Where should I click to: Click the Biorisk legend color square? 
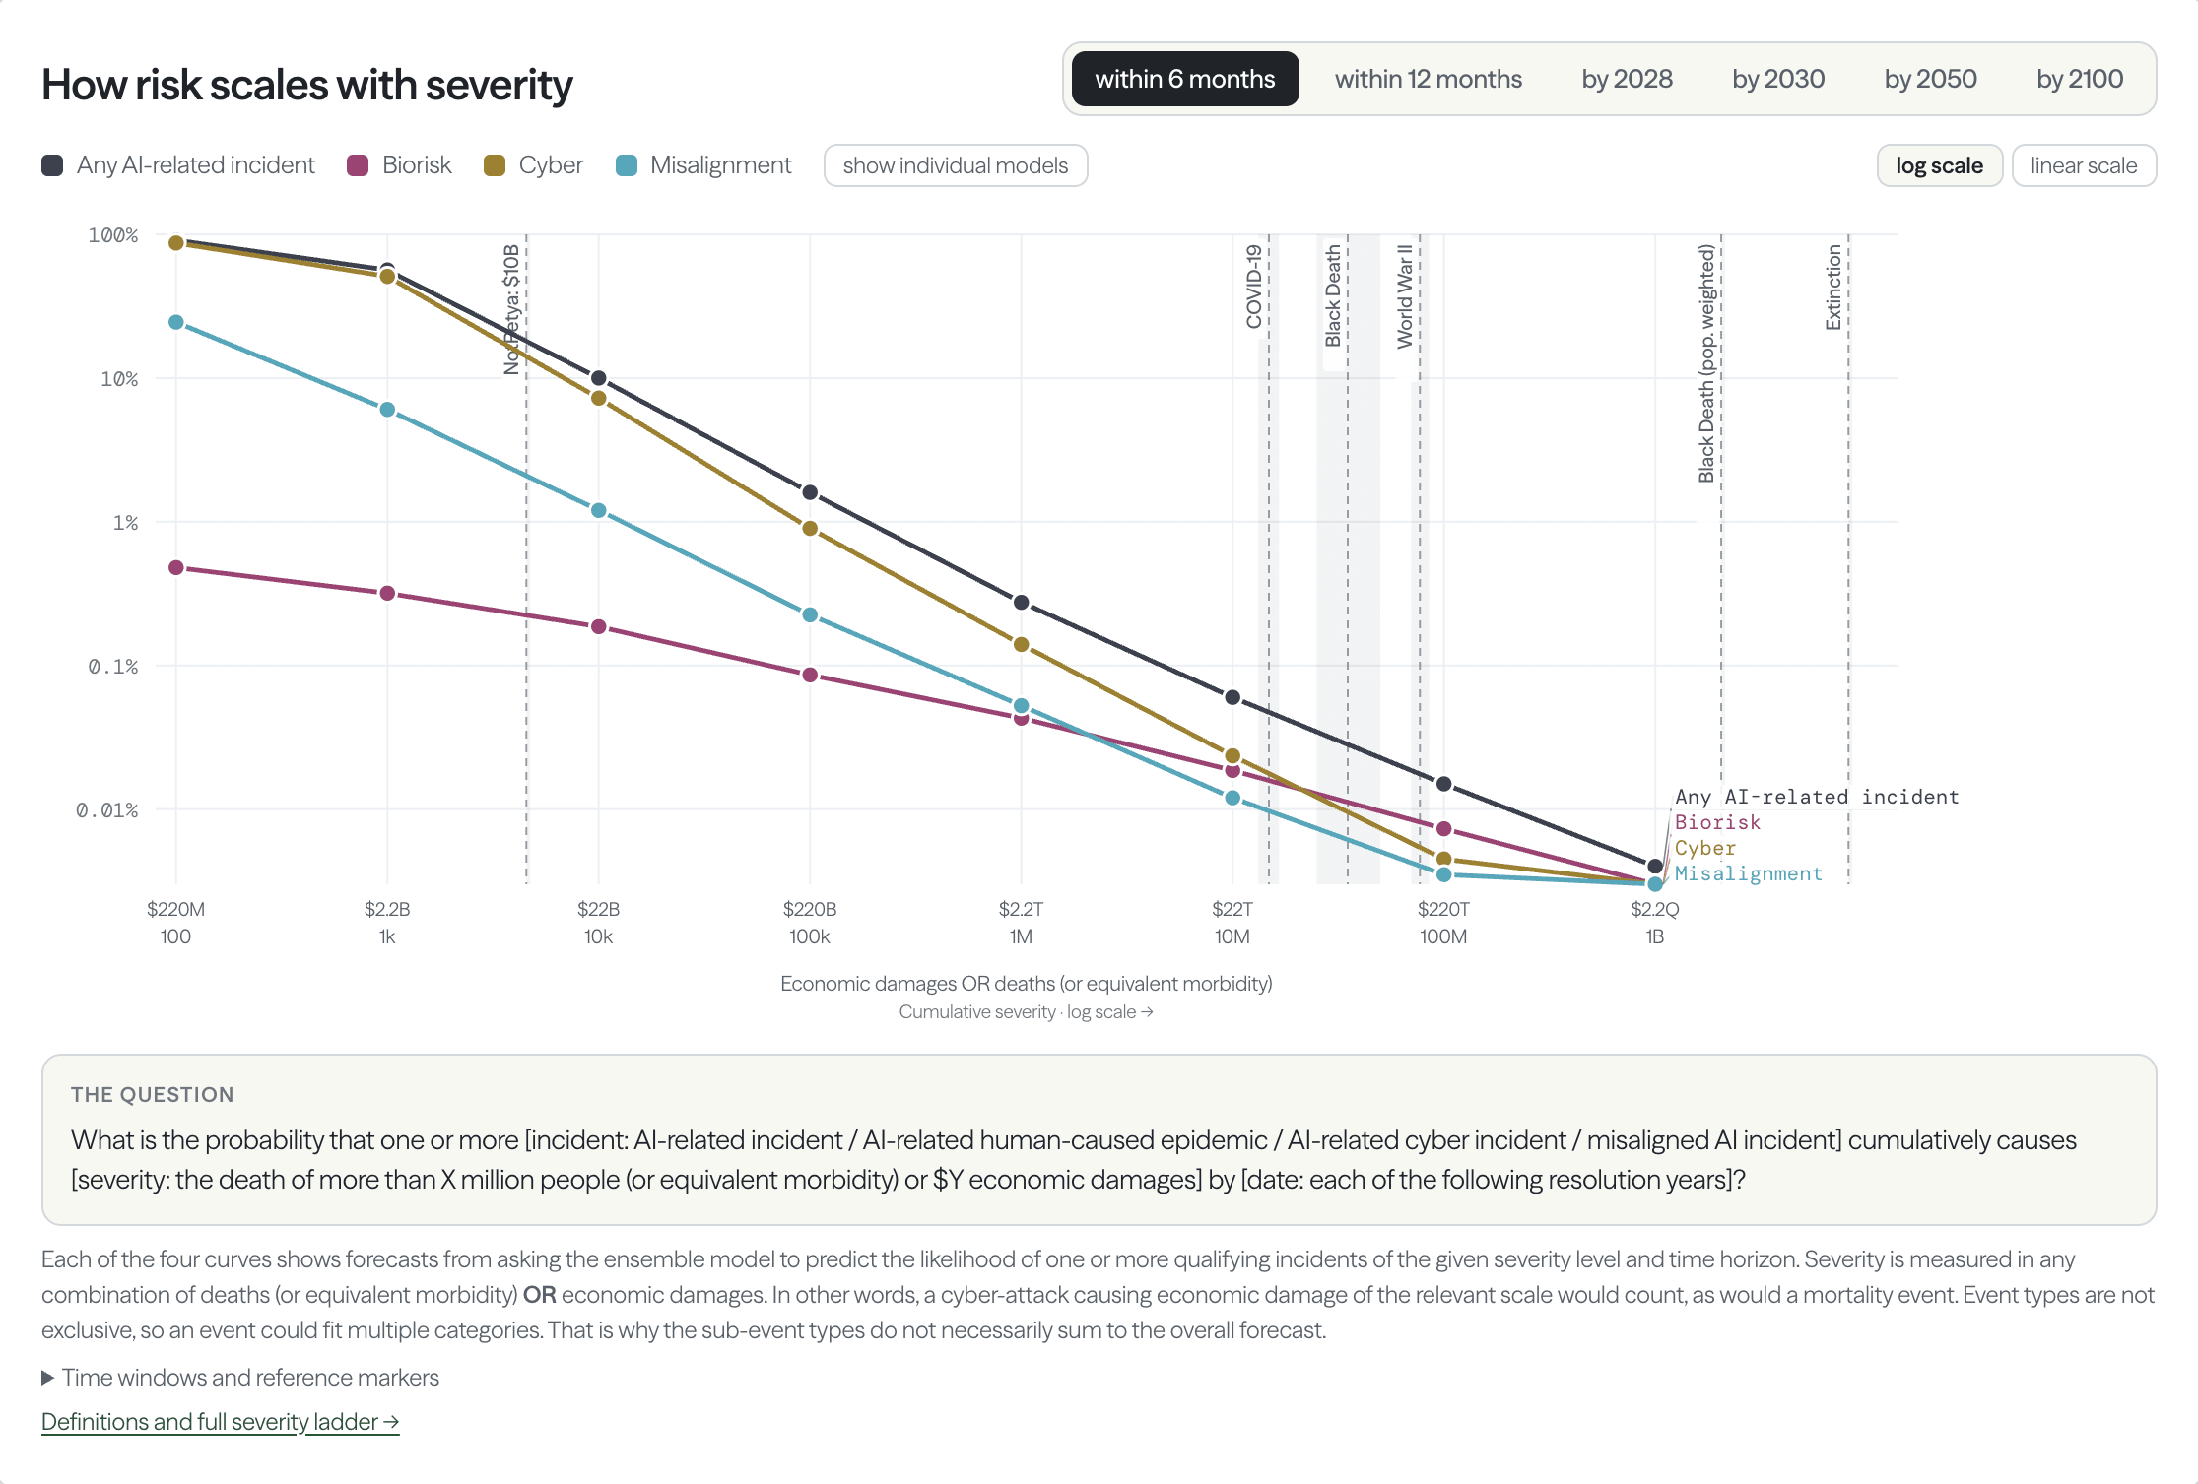click(x=358, y=165)
